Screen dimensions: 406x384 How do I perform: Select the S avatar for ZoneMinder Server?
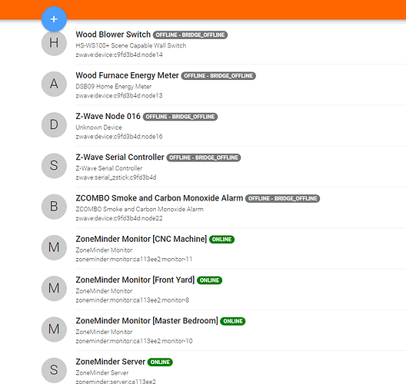click(54, 370)
